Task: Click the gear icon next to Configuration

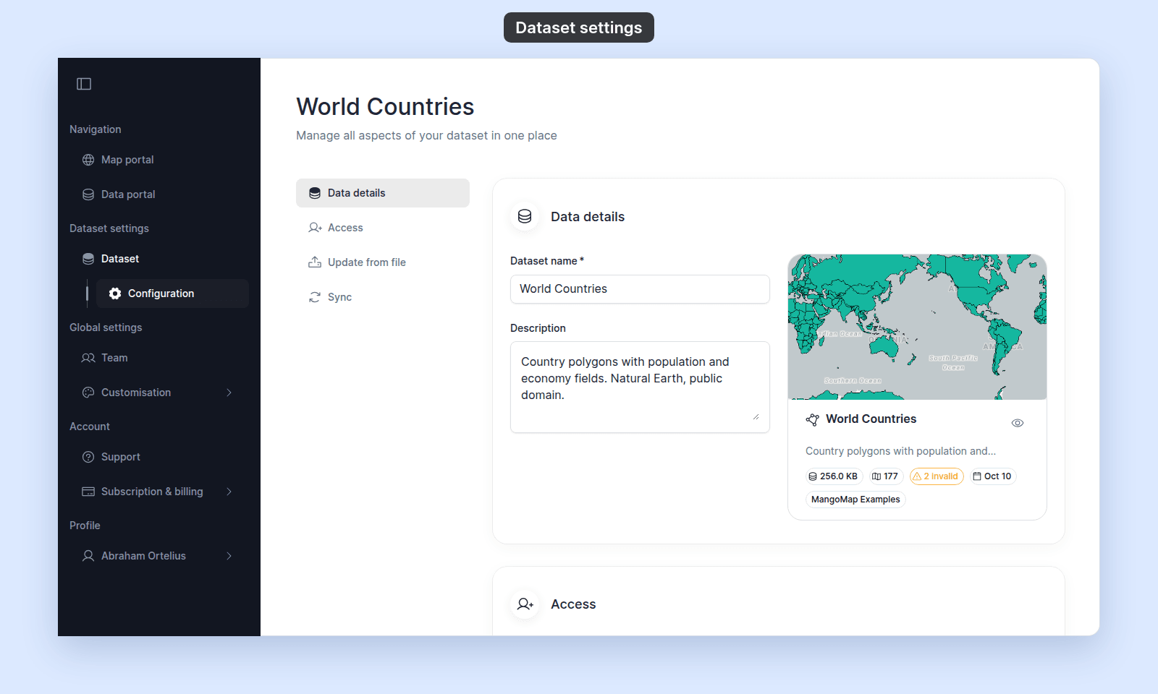Action: pyautogui.click(x=115, y=294)
